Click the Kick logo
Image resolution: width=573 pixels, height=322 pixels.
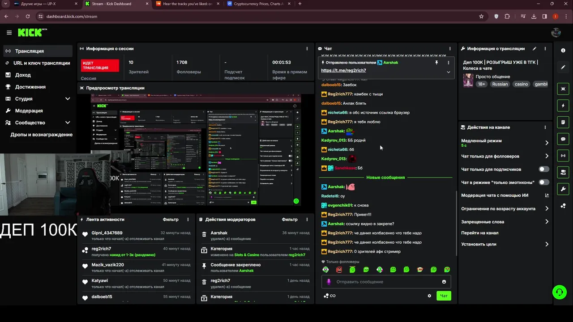pos(32,32)
